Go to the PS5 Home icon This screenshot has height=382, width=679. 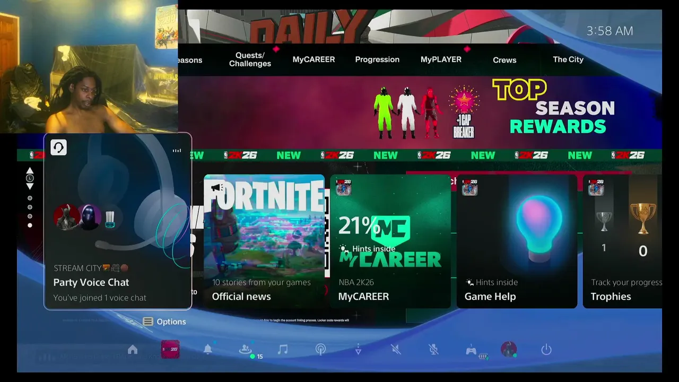pos(133,349)
